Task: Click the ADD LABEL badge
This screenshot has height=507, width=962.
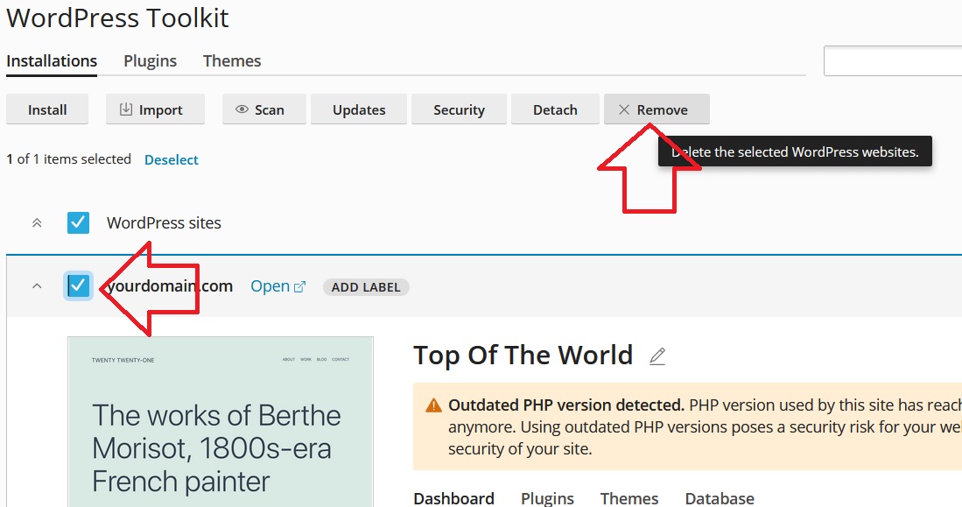Action: tap(366, 287)
